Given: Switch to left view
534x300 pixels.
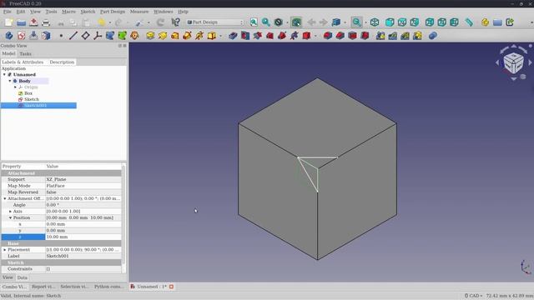Looking at the screenshot, I should (x=454, y=22).
